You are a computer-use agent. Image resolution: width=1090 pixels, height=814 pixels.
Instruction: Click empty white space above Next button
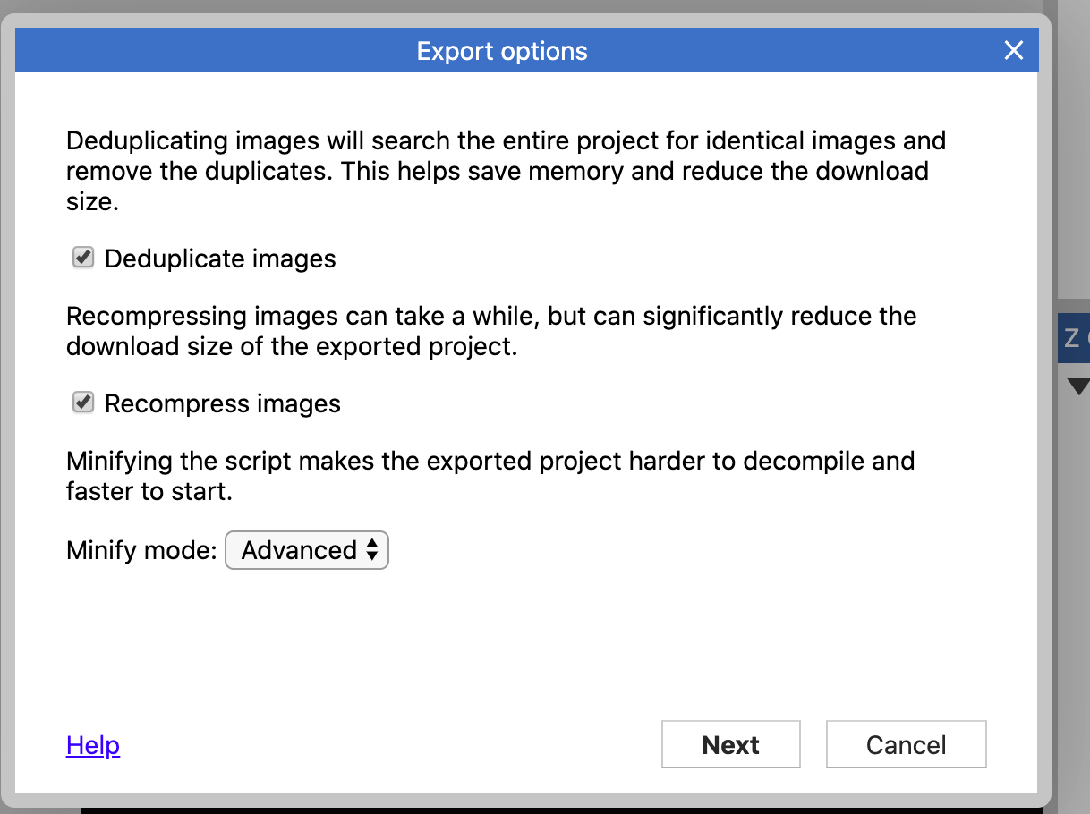[x=730, y=644]
